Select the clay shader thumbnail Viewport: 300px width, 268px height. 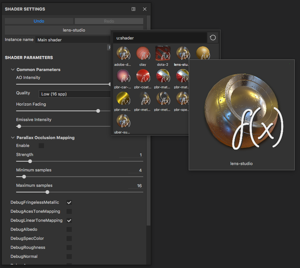[x=143, y=54]
